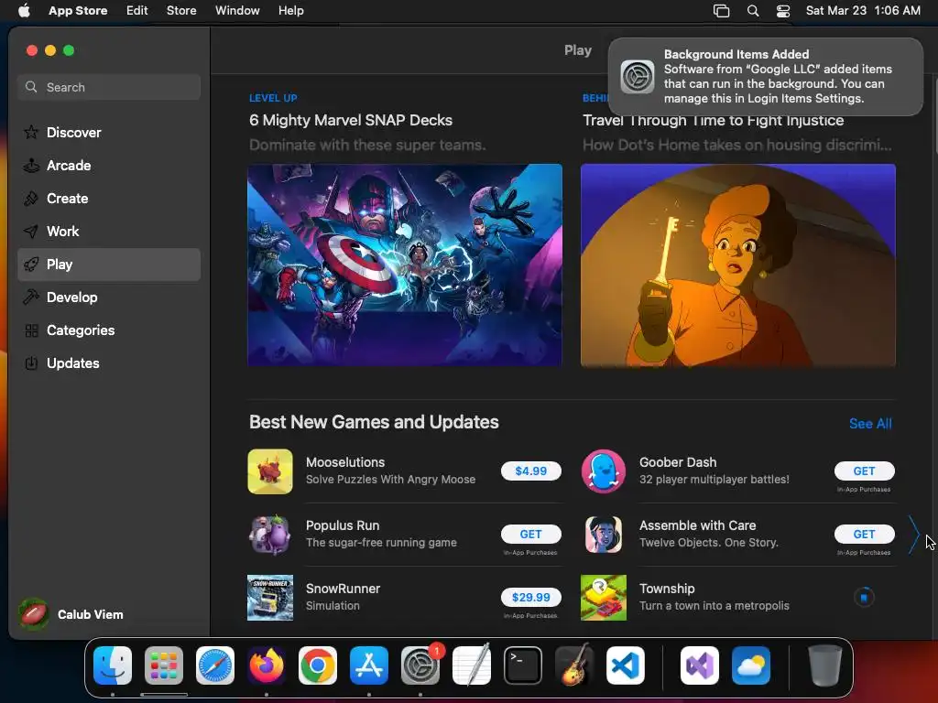Open System Settings in the Dock

pyautogui.click(x=420, y=665)
